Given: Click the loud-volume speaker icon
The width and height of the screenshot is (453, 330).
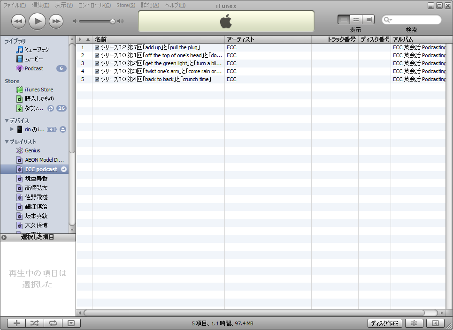Looking at the screenshot, I should (x=121, y=21).
